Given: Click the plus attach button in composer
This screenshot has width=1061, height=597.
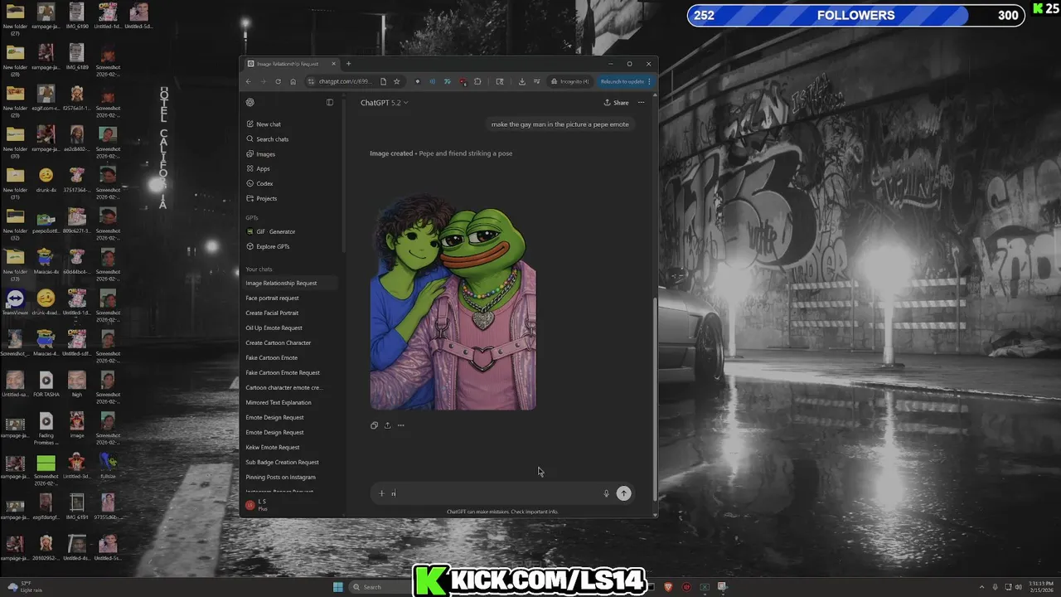Looking at the screenshot, I should [381, 493].
